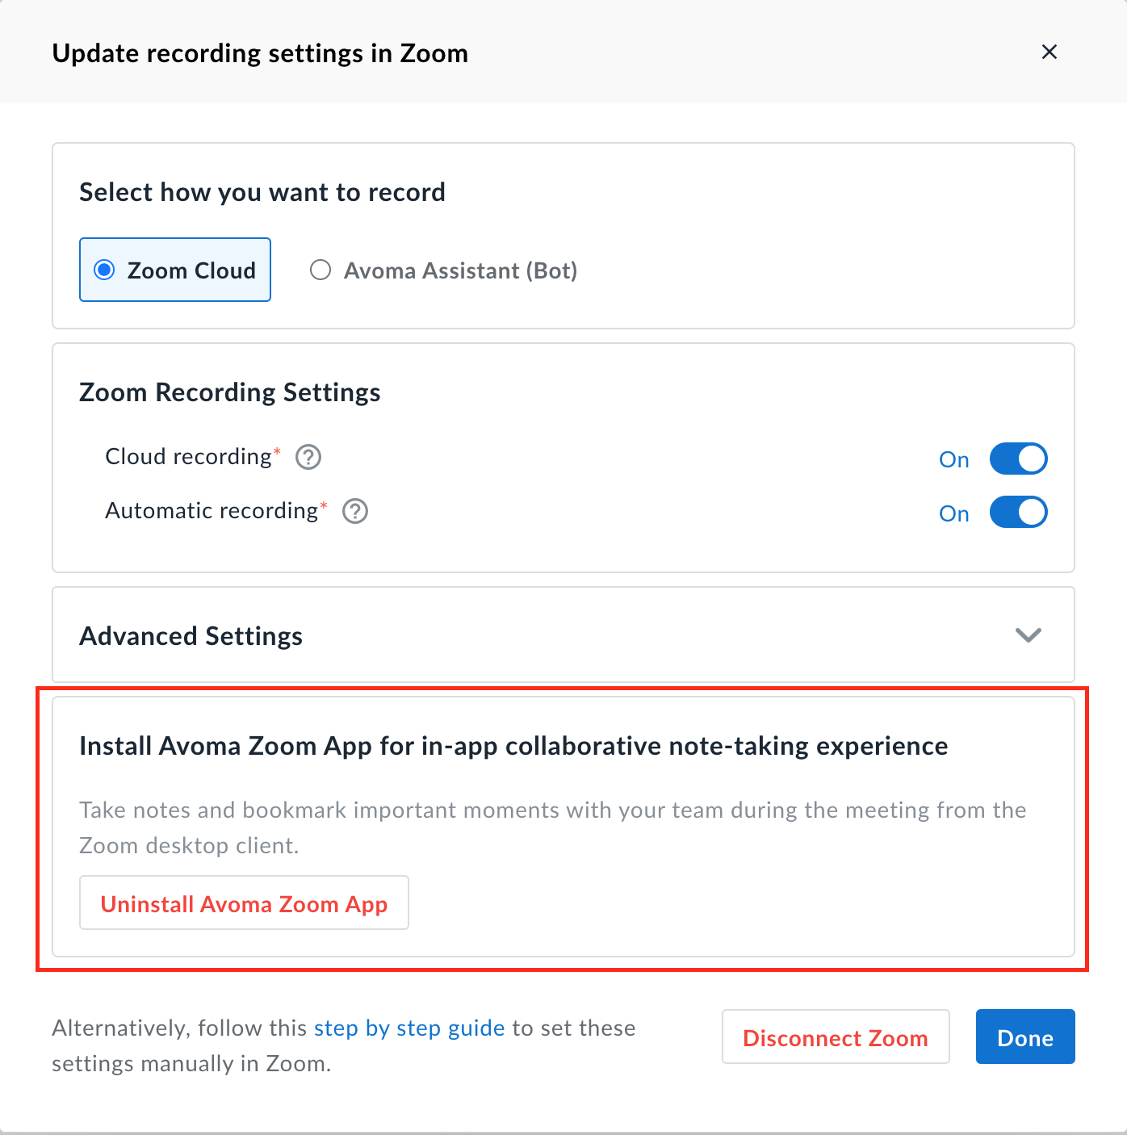
Task: Close the Update recording settings dialog
Action: 1049,52
